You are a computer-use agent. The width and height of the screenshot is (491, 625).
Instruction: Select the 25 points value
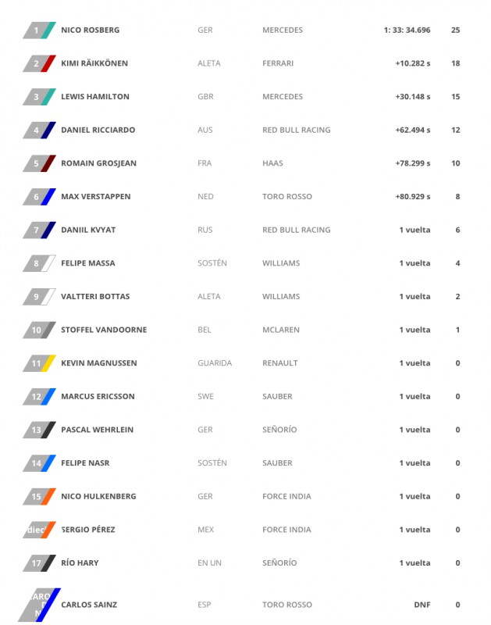click(456, 30)
